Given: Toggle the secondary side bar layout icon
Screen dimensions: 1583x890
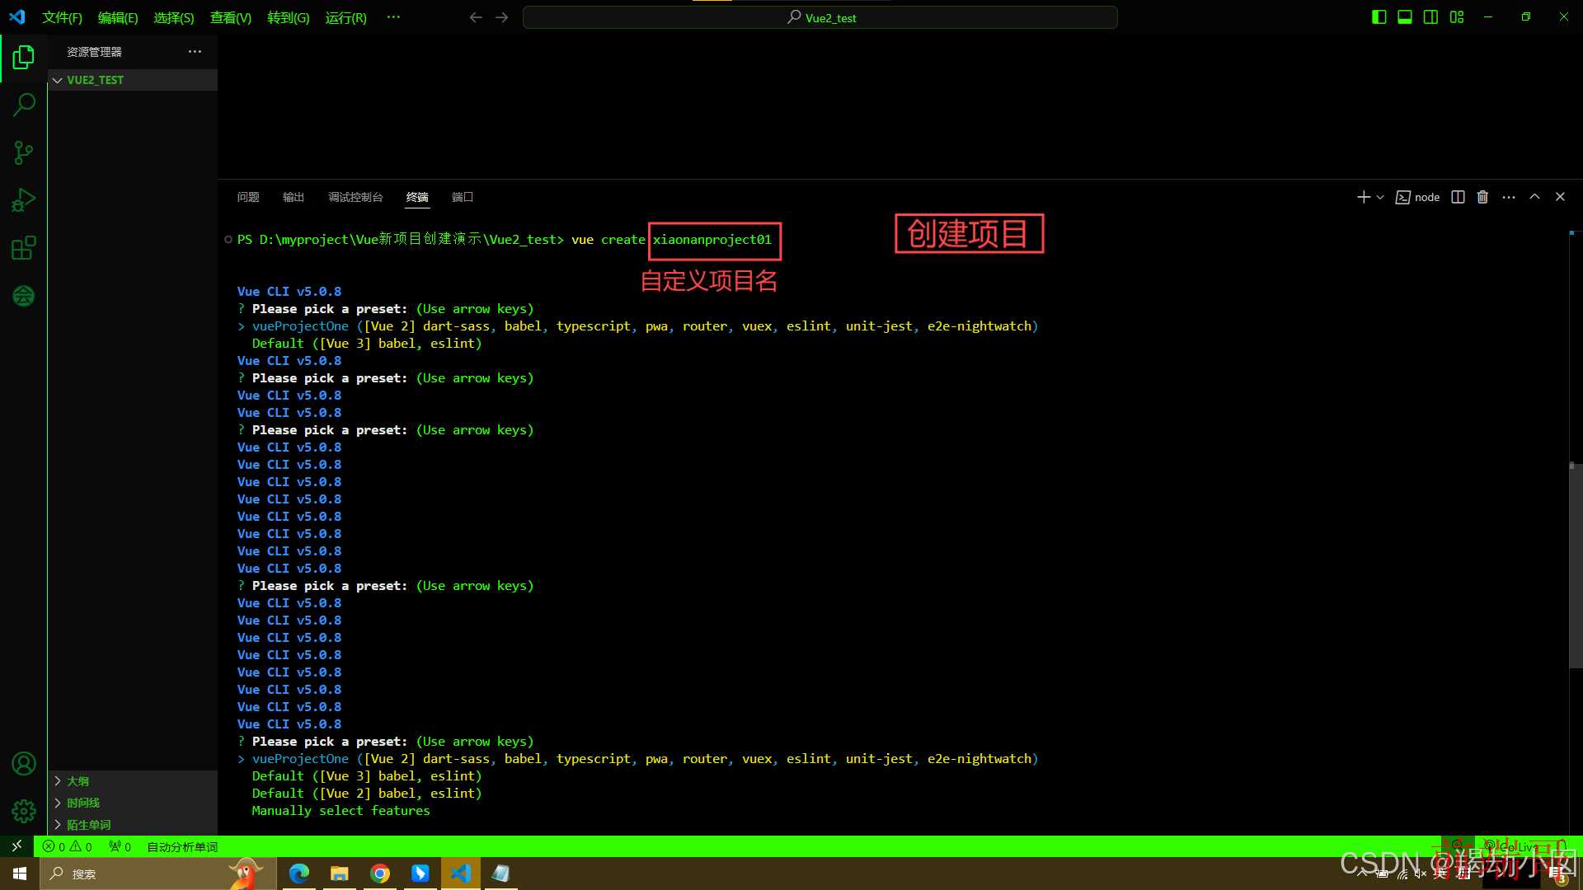Looking at the screenshot, I should point(1431,17).
